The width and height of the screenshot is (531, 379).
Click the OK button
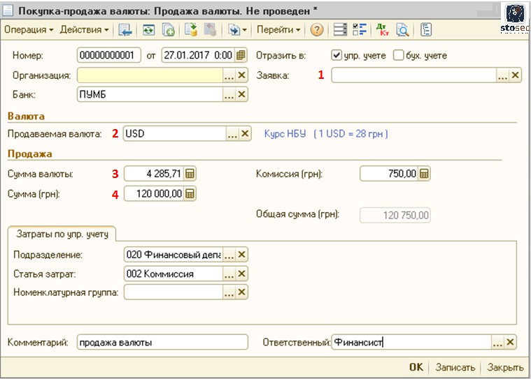click(416, 367)
